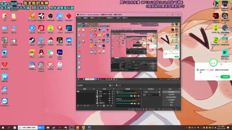Adjust the 桌面音频 volume slider
Screen dimensions: 232x130
(x=125, y=103)
